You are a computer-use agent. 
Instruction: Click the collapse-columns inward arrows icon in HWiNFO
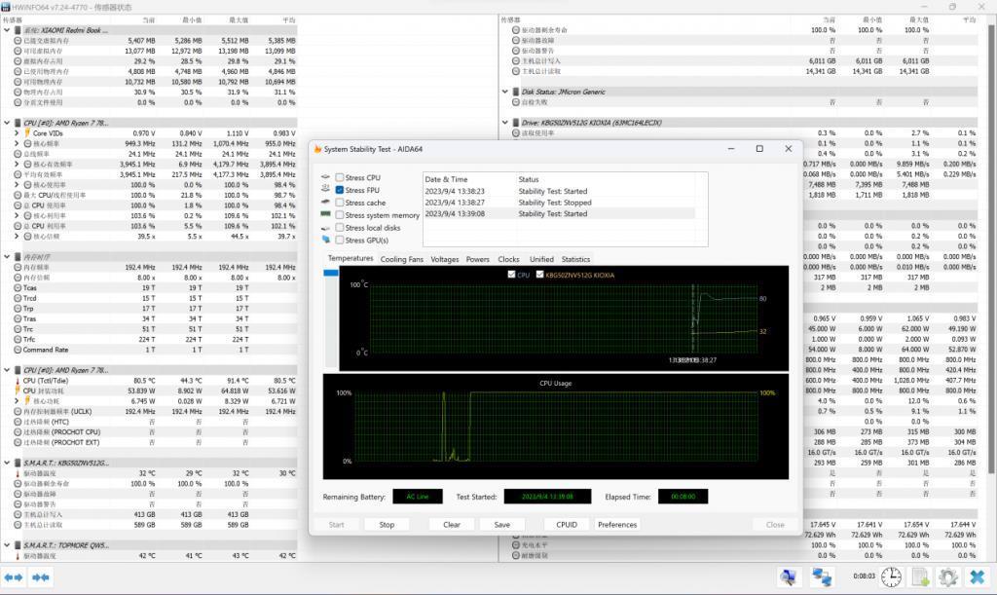click(41, 577)
